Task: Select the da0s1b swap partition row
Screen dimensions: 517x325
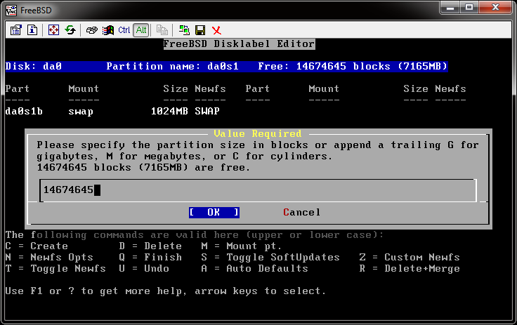Action: coord(112,111)
